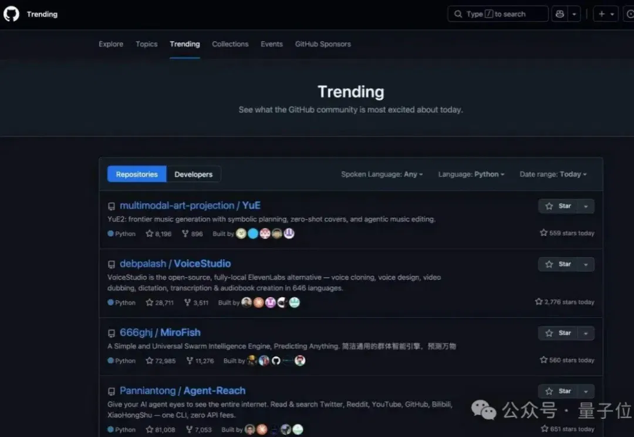Click the repo icon beside YuE title
634x437 pixels.
click(112, 206)
